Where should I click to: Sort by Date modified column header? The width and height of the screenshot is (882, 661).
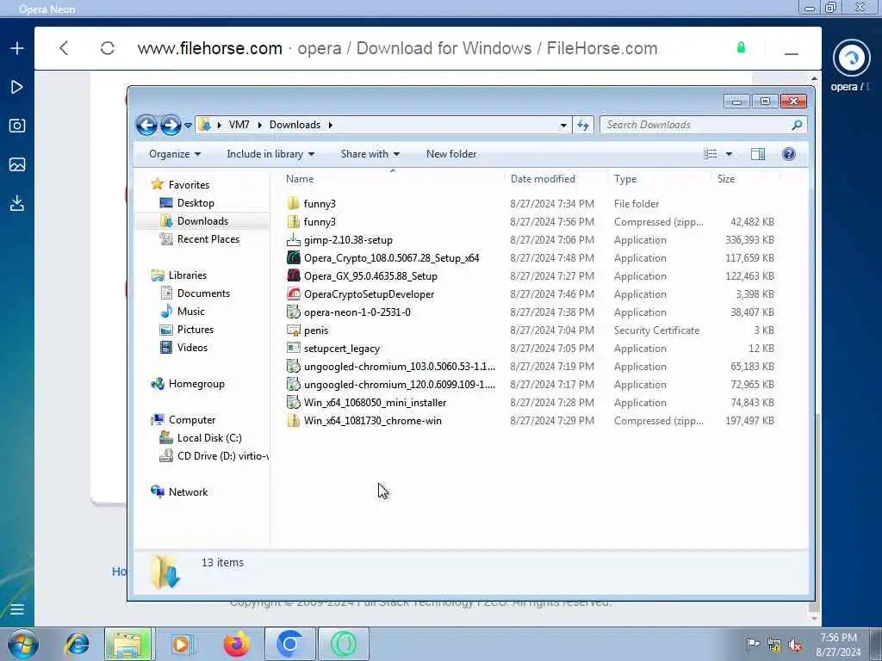tap(556, 179)
